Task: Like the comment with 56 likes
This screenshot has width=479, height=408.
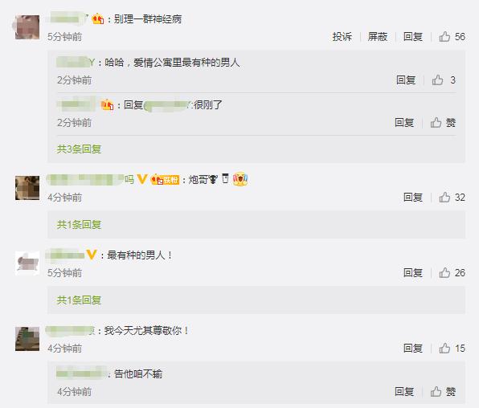Action: [x=452, y=37]
